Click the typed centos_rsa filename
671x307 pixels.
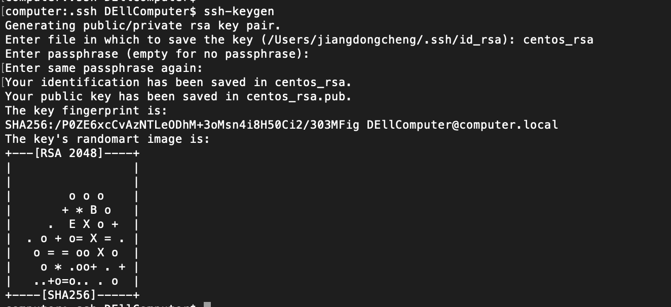(x=557, y=40)
